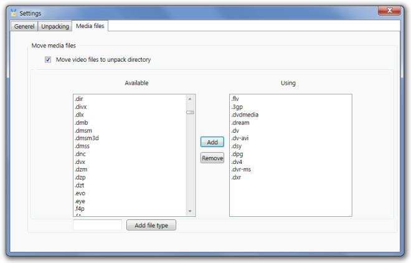Close the Settings window
The width and height of the screenshot is (411, 263).
point(389,11)
